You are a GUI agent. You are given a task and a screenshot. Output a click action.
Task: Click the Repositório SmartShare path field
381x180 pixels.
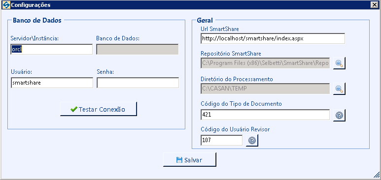(265, 63)
